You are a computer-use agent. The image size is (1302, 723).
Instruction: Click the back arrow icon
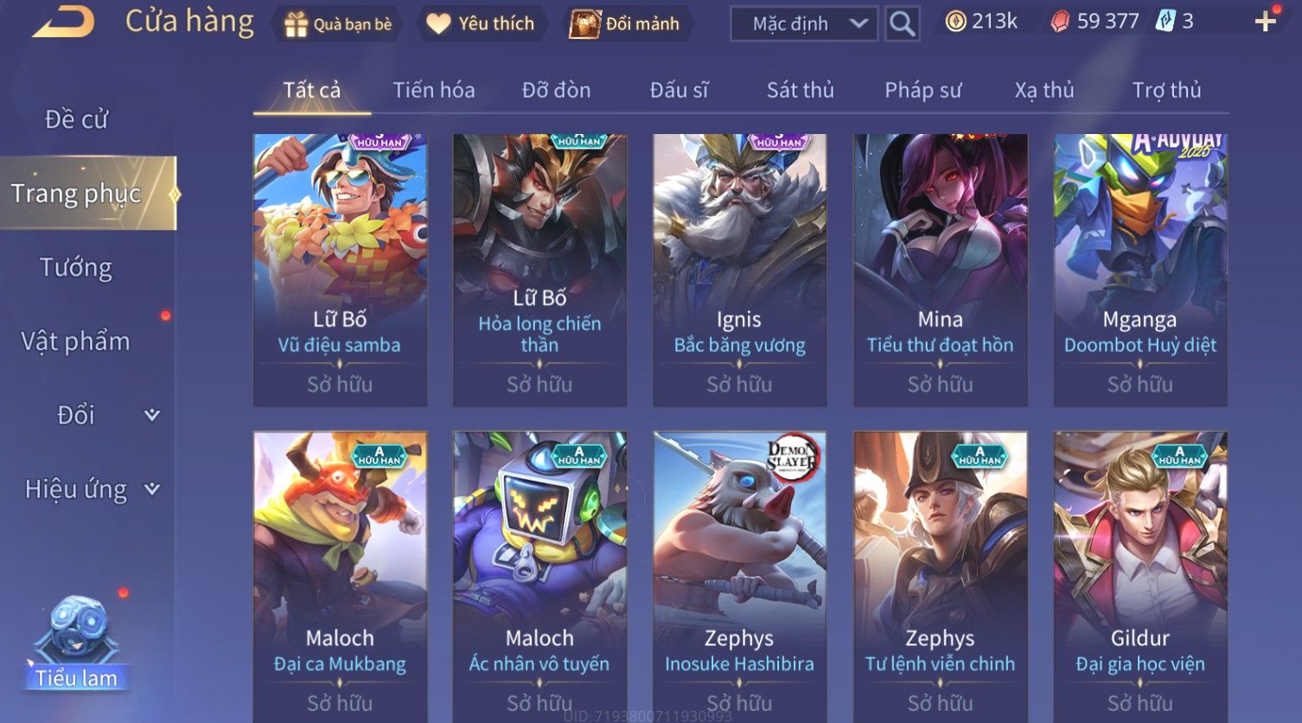tap(63, 22)
